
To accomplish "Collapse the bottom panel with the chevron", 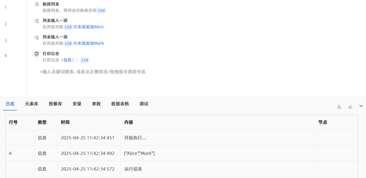I will pos(361,106).
